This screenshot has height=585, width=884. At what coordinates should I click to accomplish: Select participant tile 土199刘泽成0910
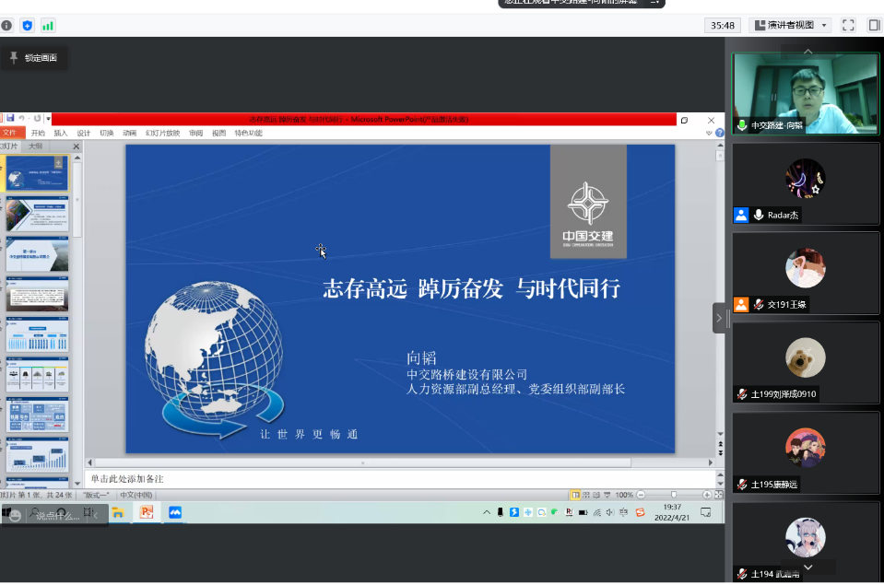[x=805, y=362]
